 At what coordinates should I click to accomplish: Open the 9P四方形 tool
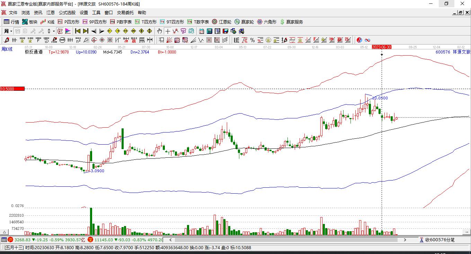[x=95, y=22]
